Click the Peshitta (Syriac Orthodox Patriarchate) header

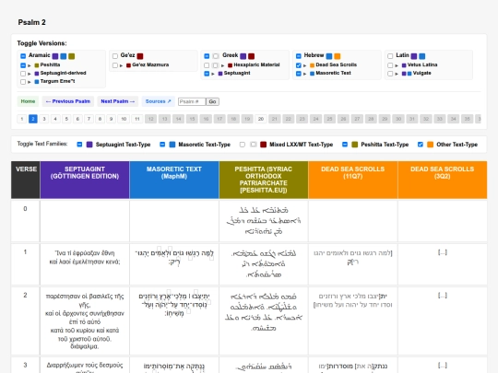click(264, 180)
